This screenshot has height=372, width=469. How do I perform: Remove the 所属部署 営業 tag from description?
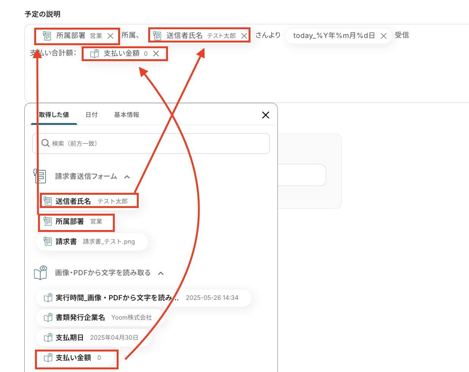point(111,36)
